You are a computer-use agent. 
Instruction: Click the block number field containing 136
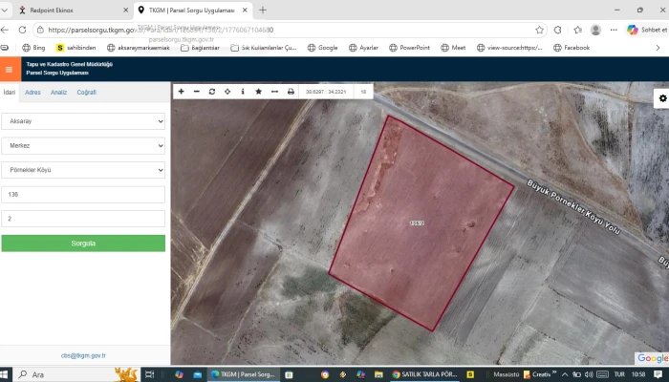83,194
